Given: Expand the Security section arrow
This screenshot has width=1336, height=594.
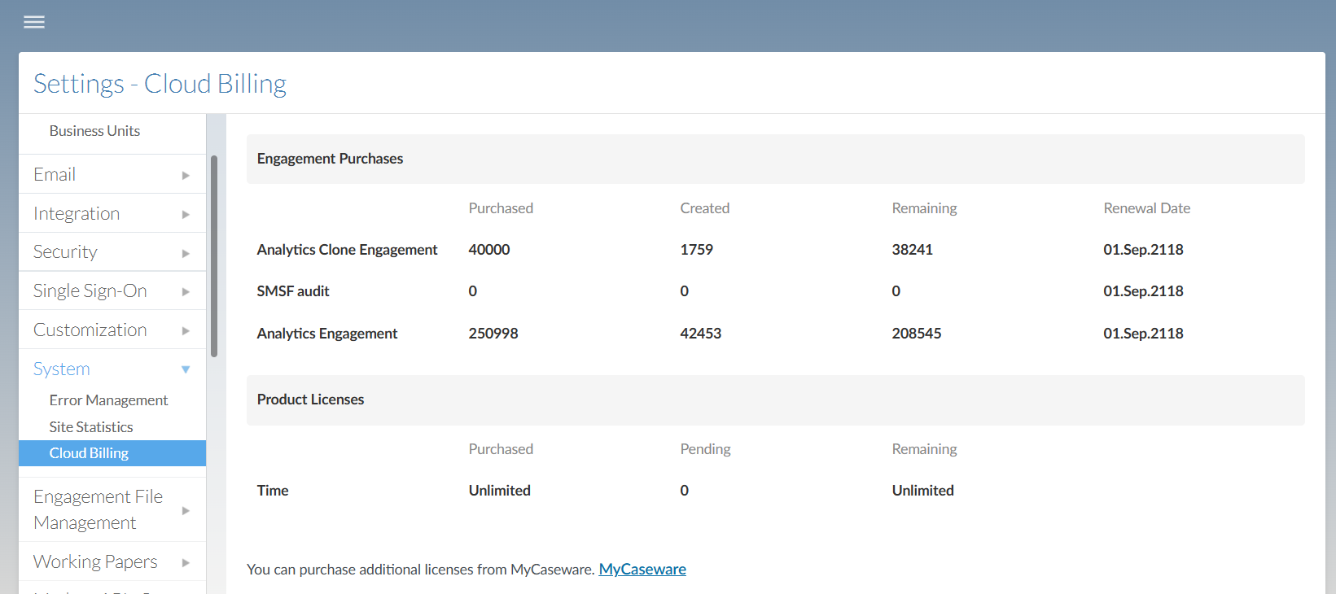Looking at the screenshot, I should click(x=186, y=253).
